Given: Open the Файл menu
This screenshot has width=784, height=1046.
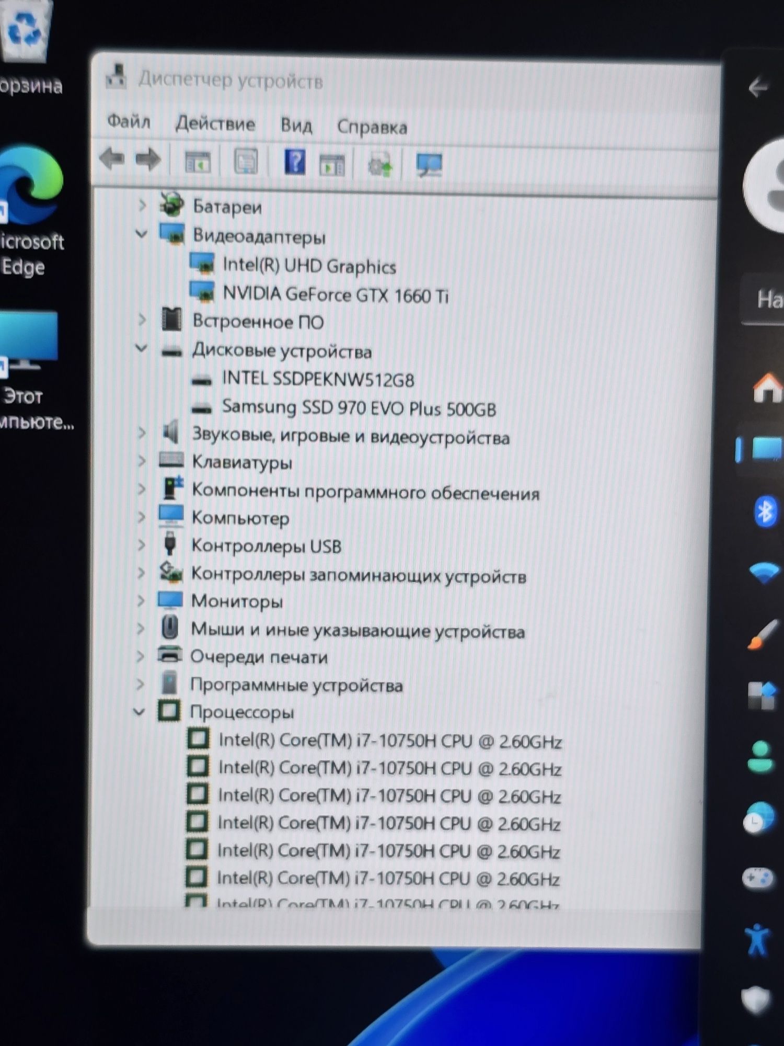Looking at the screenshot, I should 129,121.
